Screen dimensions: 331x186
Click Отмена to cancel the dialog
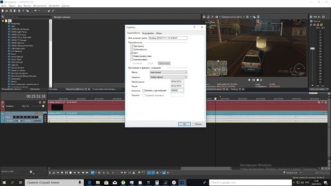(x=198, y=124)
